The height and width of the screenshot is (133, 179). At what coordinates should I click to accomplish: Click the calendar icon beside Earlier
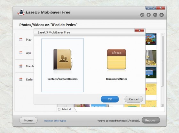[x=21, y=79]
